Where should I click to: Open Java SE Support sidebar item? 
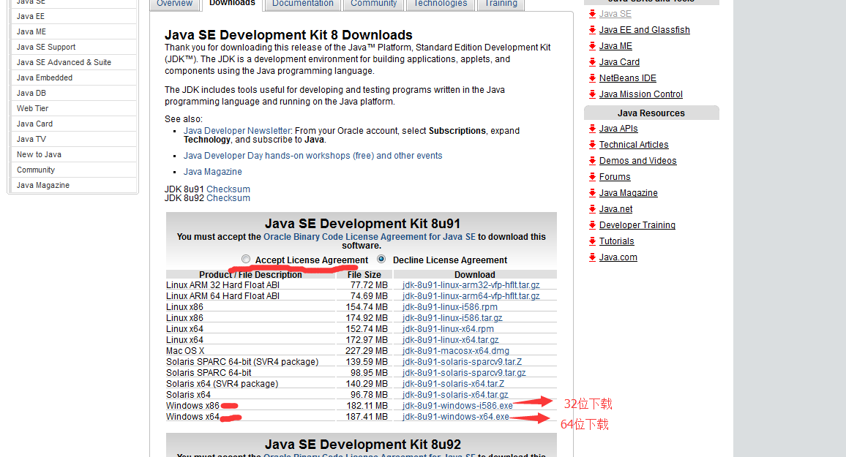coord(75,47)
